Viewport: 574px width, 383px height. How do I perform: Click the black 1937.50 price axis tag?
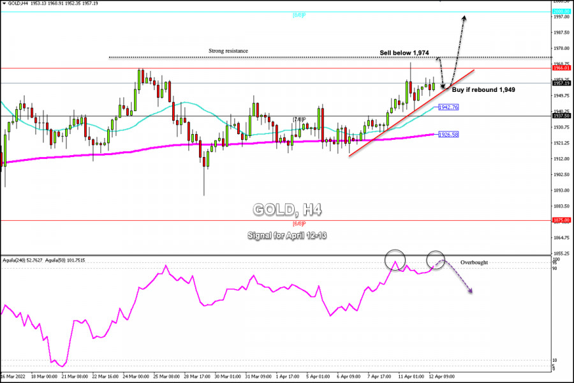coord(561,116)
